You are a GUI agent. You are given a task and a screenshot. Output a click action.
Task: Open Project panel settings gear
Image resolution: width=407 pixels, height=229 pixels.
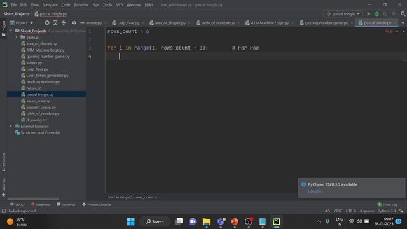[74, 23]
